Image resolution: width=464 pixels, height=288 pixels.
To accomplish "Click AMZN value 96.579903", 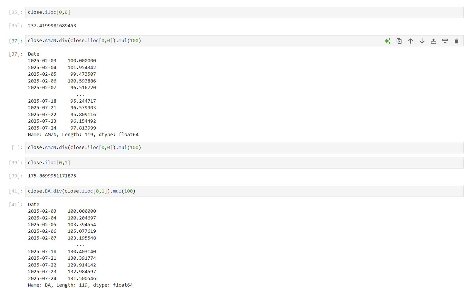I will click(x=83, y=108).
